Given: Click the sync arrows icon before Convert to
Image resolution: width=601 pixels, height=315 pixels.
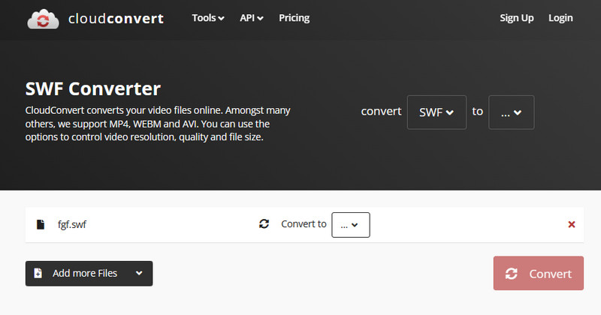Looking at the screenshot, I should [264, 224].
